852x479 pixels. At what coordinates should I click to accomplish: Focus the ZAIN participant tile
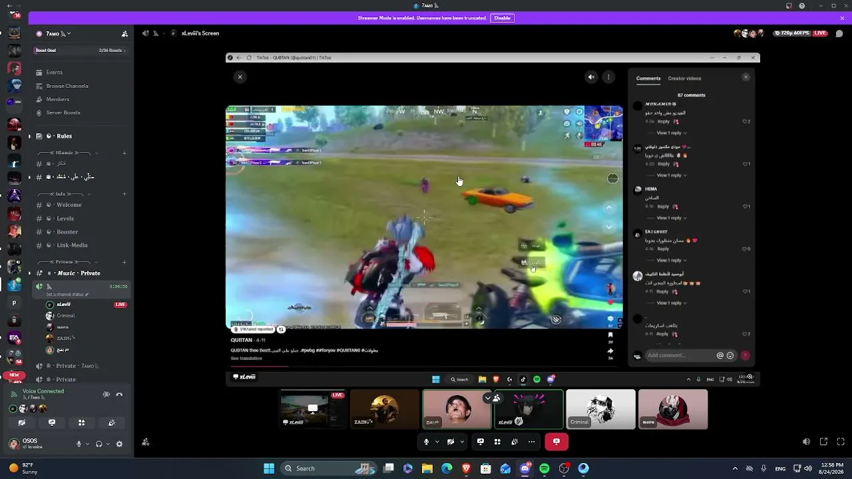(385, 409)
